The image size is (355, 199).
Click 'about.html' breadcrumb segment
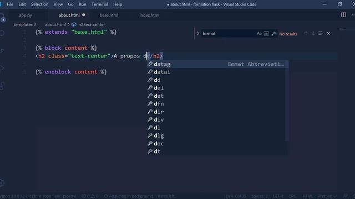click(x=55, y=24)
